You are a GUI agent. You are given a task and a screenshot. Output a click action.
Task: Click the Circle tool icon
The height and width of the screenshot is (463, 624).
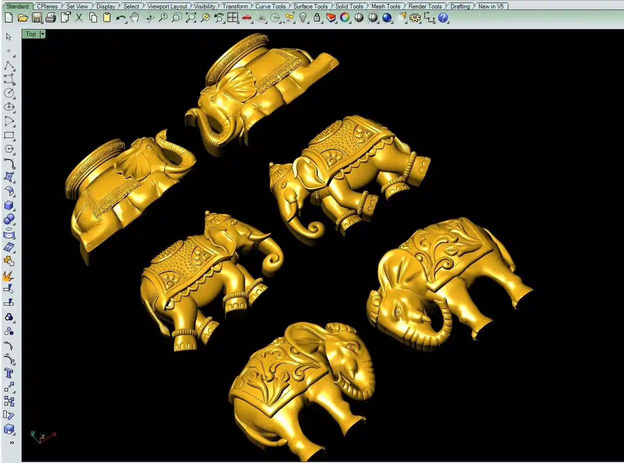click(9, 93)
